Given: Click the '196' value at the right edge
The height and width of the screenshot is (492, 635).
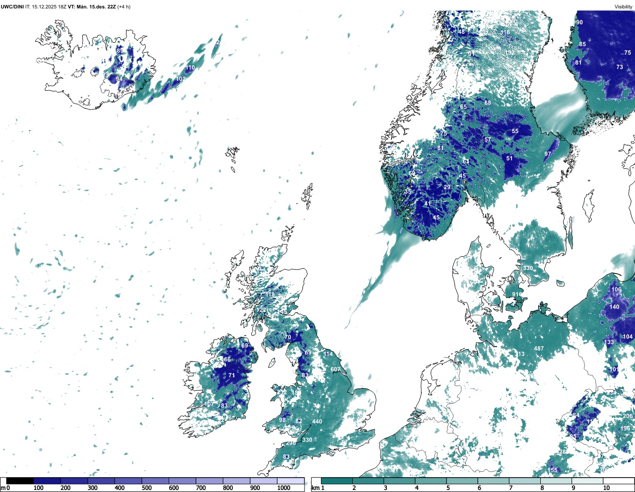Looking at the screenshot, I should pos(625,428).
